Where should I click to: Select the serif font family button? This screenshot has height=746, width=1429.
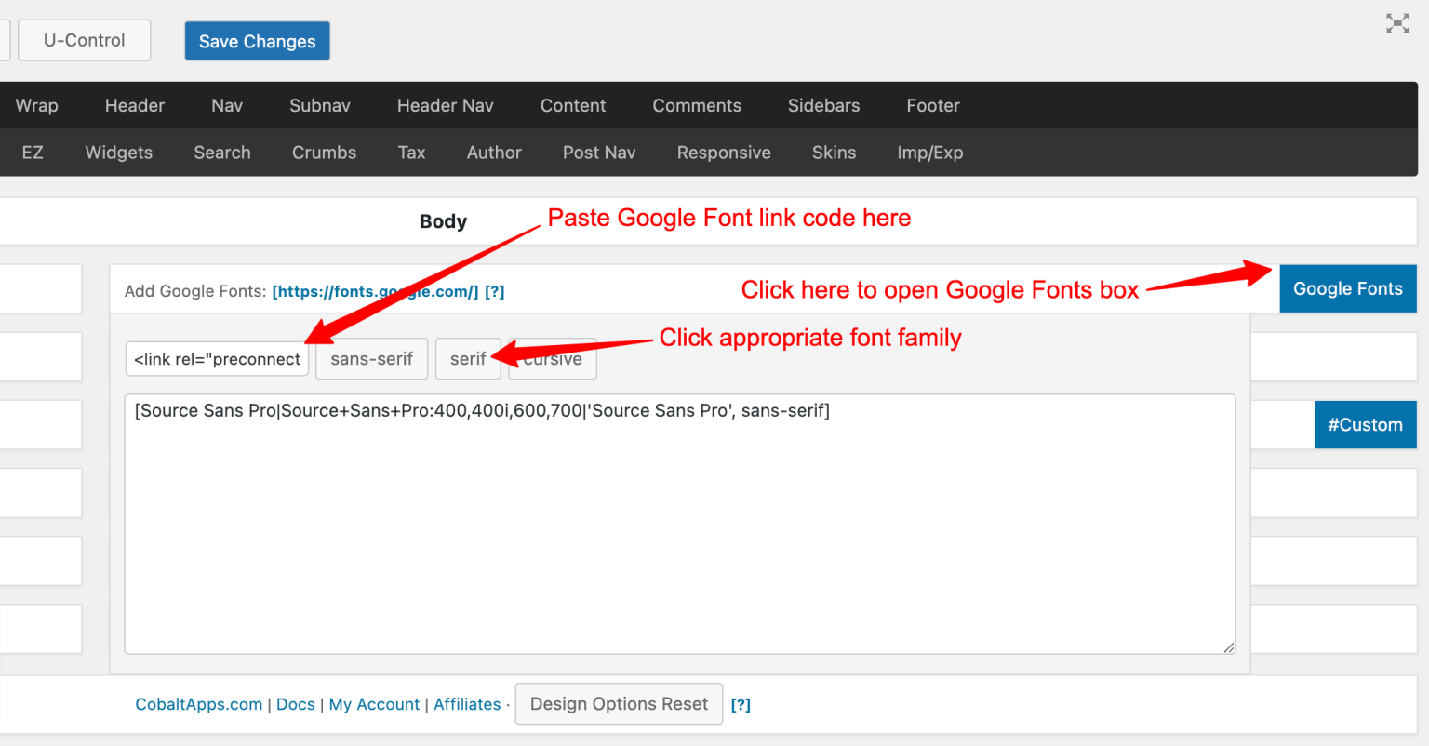(x=468, y=358)
